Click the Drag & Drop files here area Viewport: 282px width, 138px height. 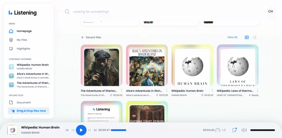(28, 111)
